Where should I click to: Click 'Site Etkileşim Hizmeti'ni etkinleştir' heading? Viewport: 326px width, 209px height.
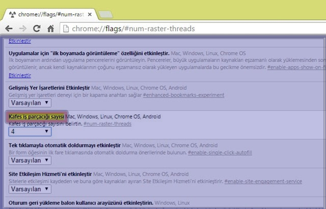pos(50,174)
